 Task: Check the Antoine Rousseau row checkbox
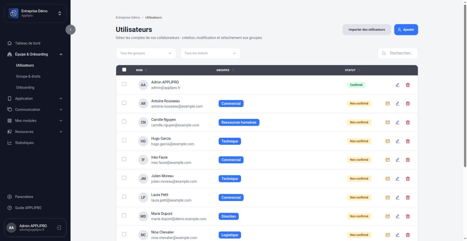point(124,103)
